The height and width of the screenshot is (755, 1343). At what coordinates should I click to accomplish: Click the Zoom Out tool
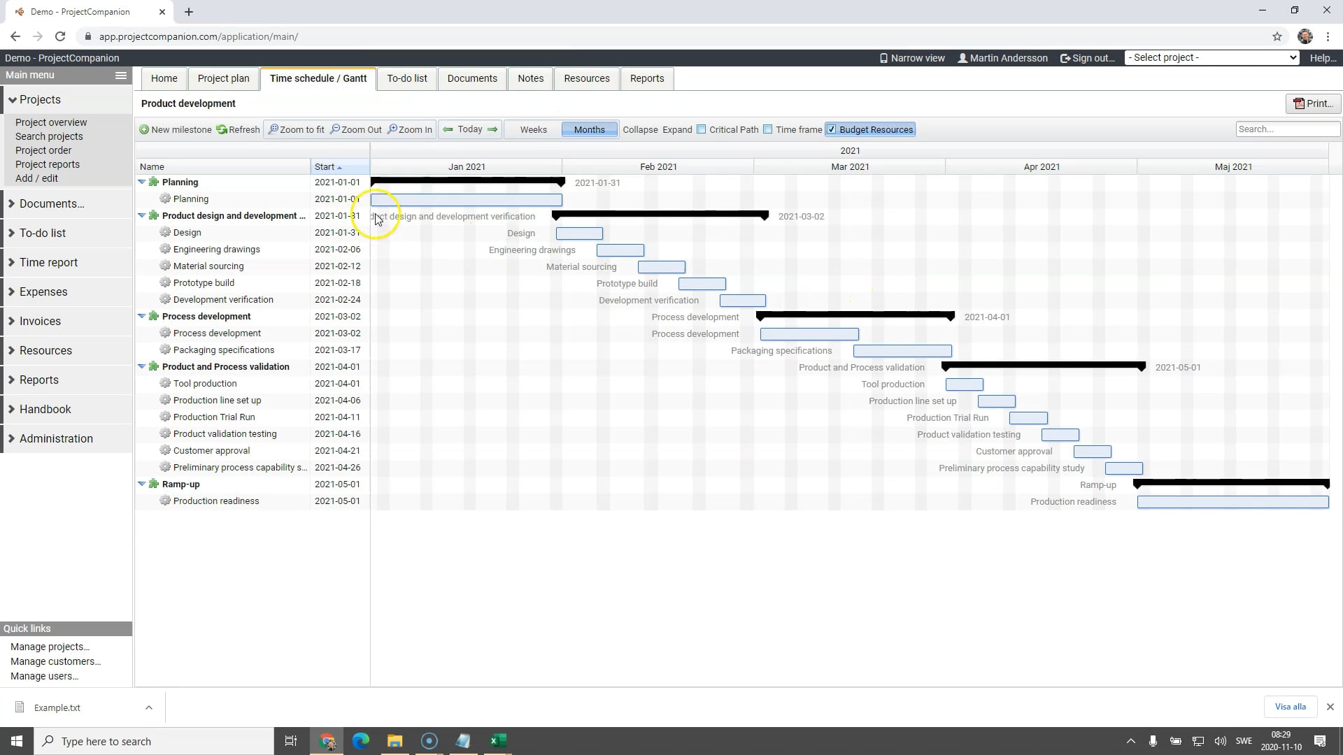click(356, 130)
